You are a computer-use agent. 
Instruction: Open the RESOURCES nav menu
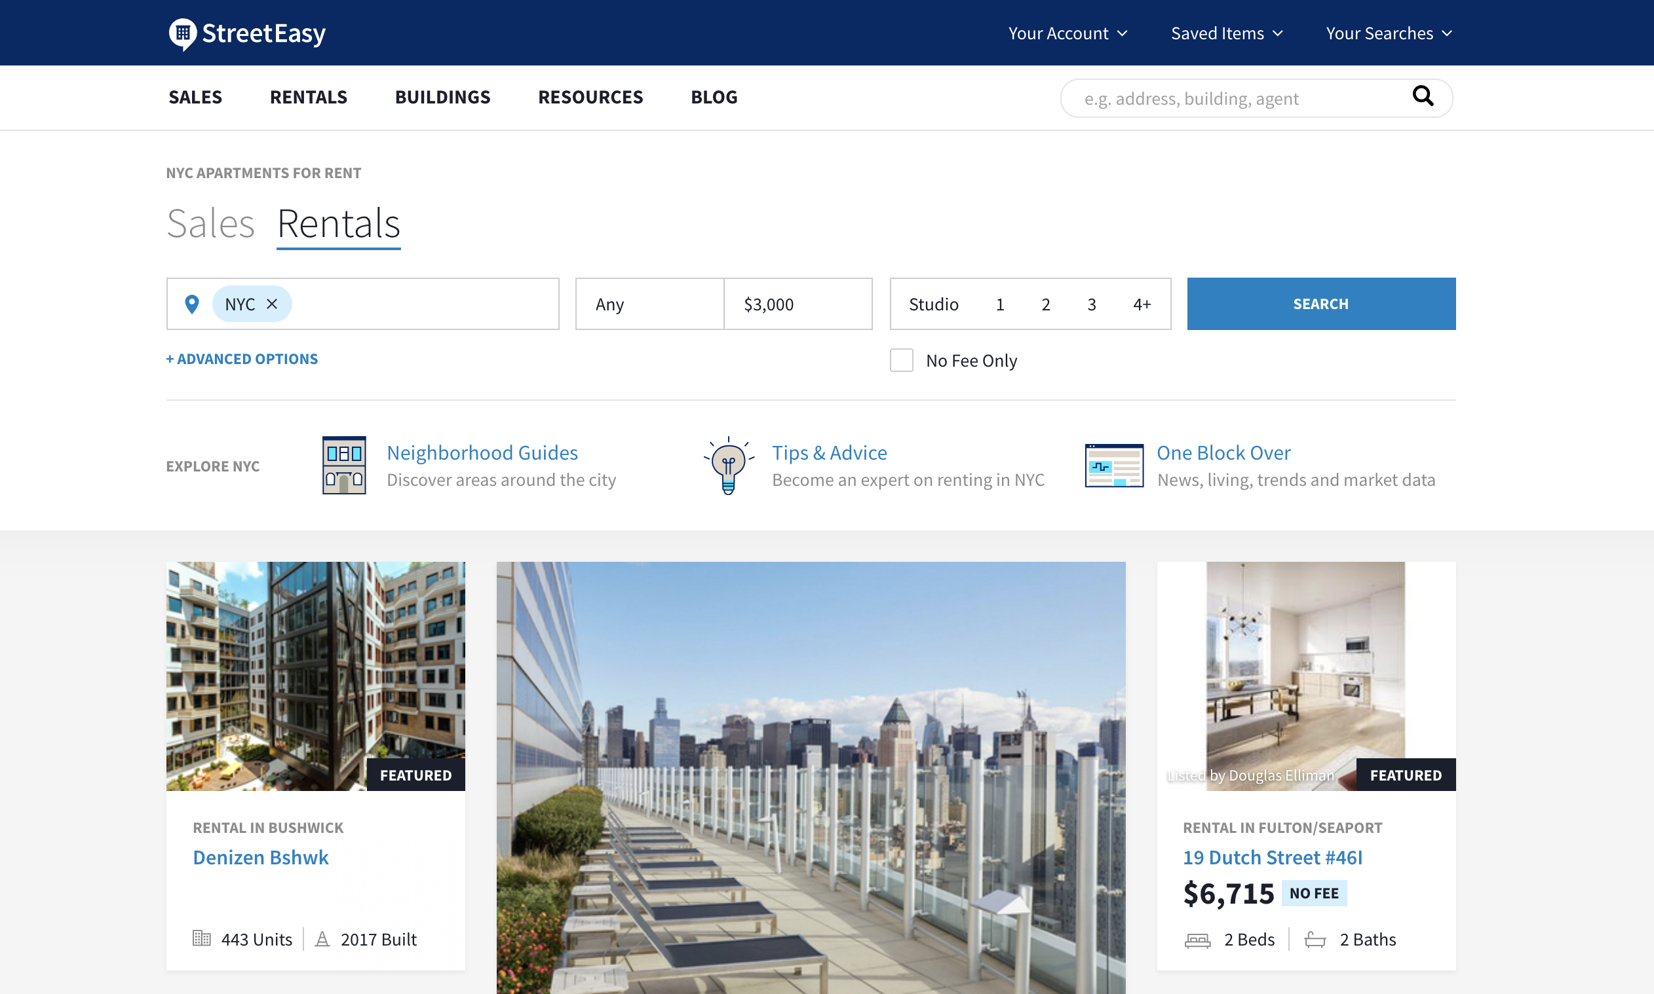click(590, 97)
